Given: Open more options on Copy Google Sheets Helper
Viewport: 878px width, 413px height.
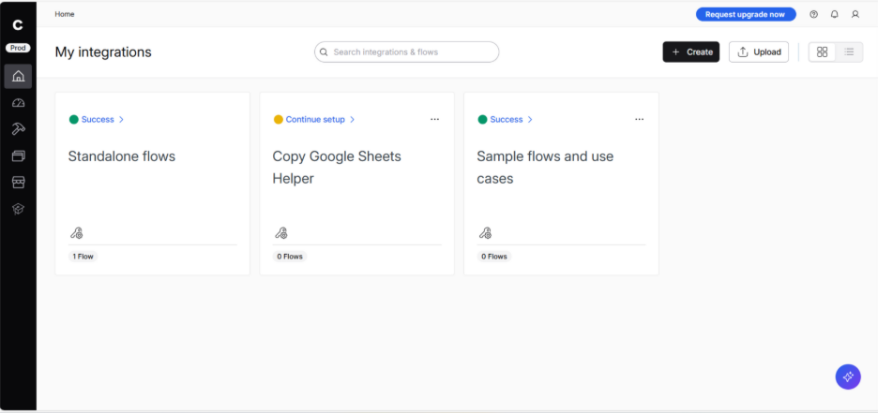Looking at the screenshot, I should coord(434,120).
